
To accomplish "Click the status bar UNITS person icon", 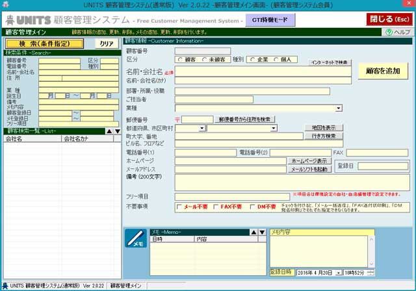I will (x=5, y=286).
